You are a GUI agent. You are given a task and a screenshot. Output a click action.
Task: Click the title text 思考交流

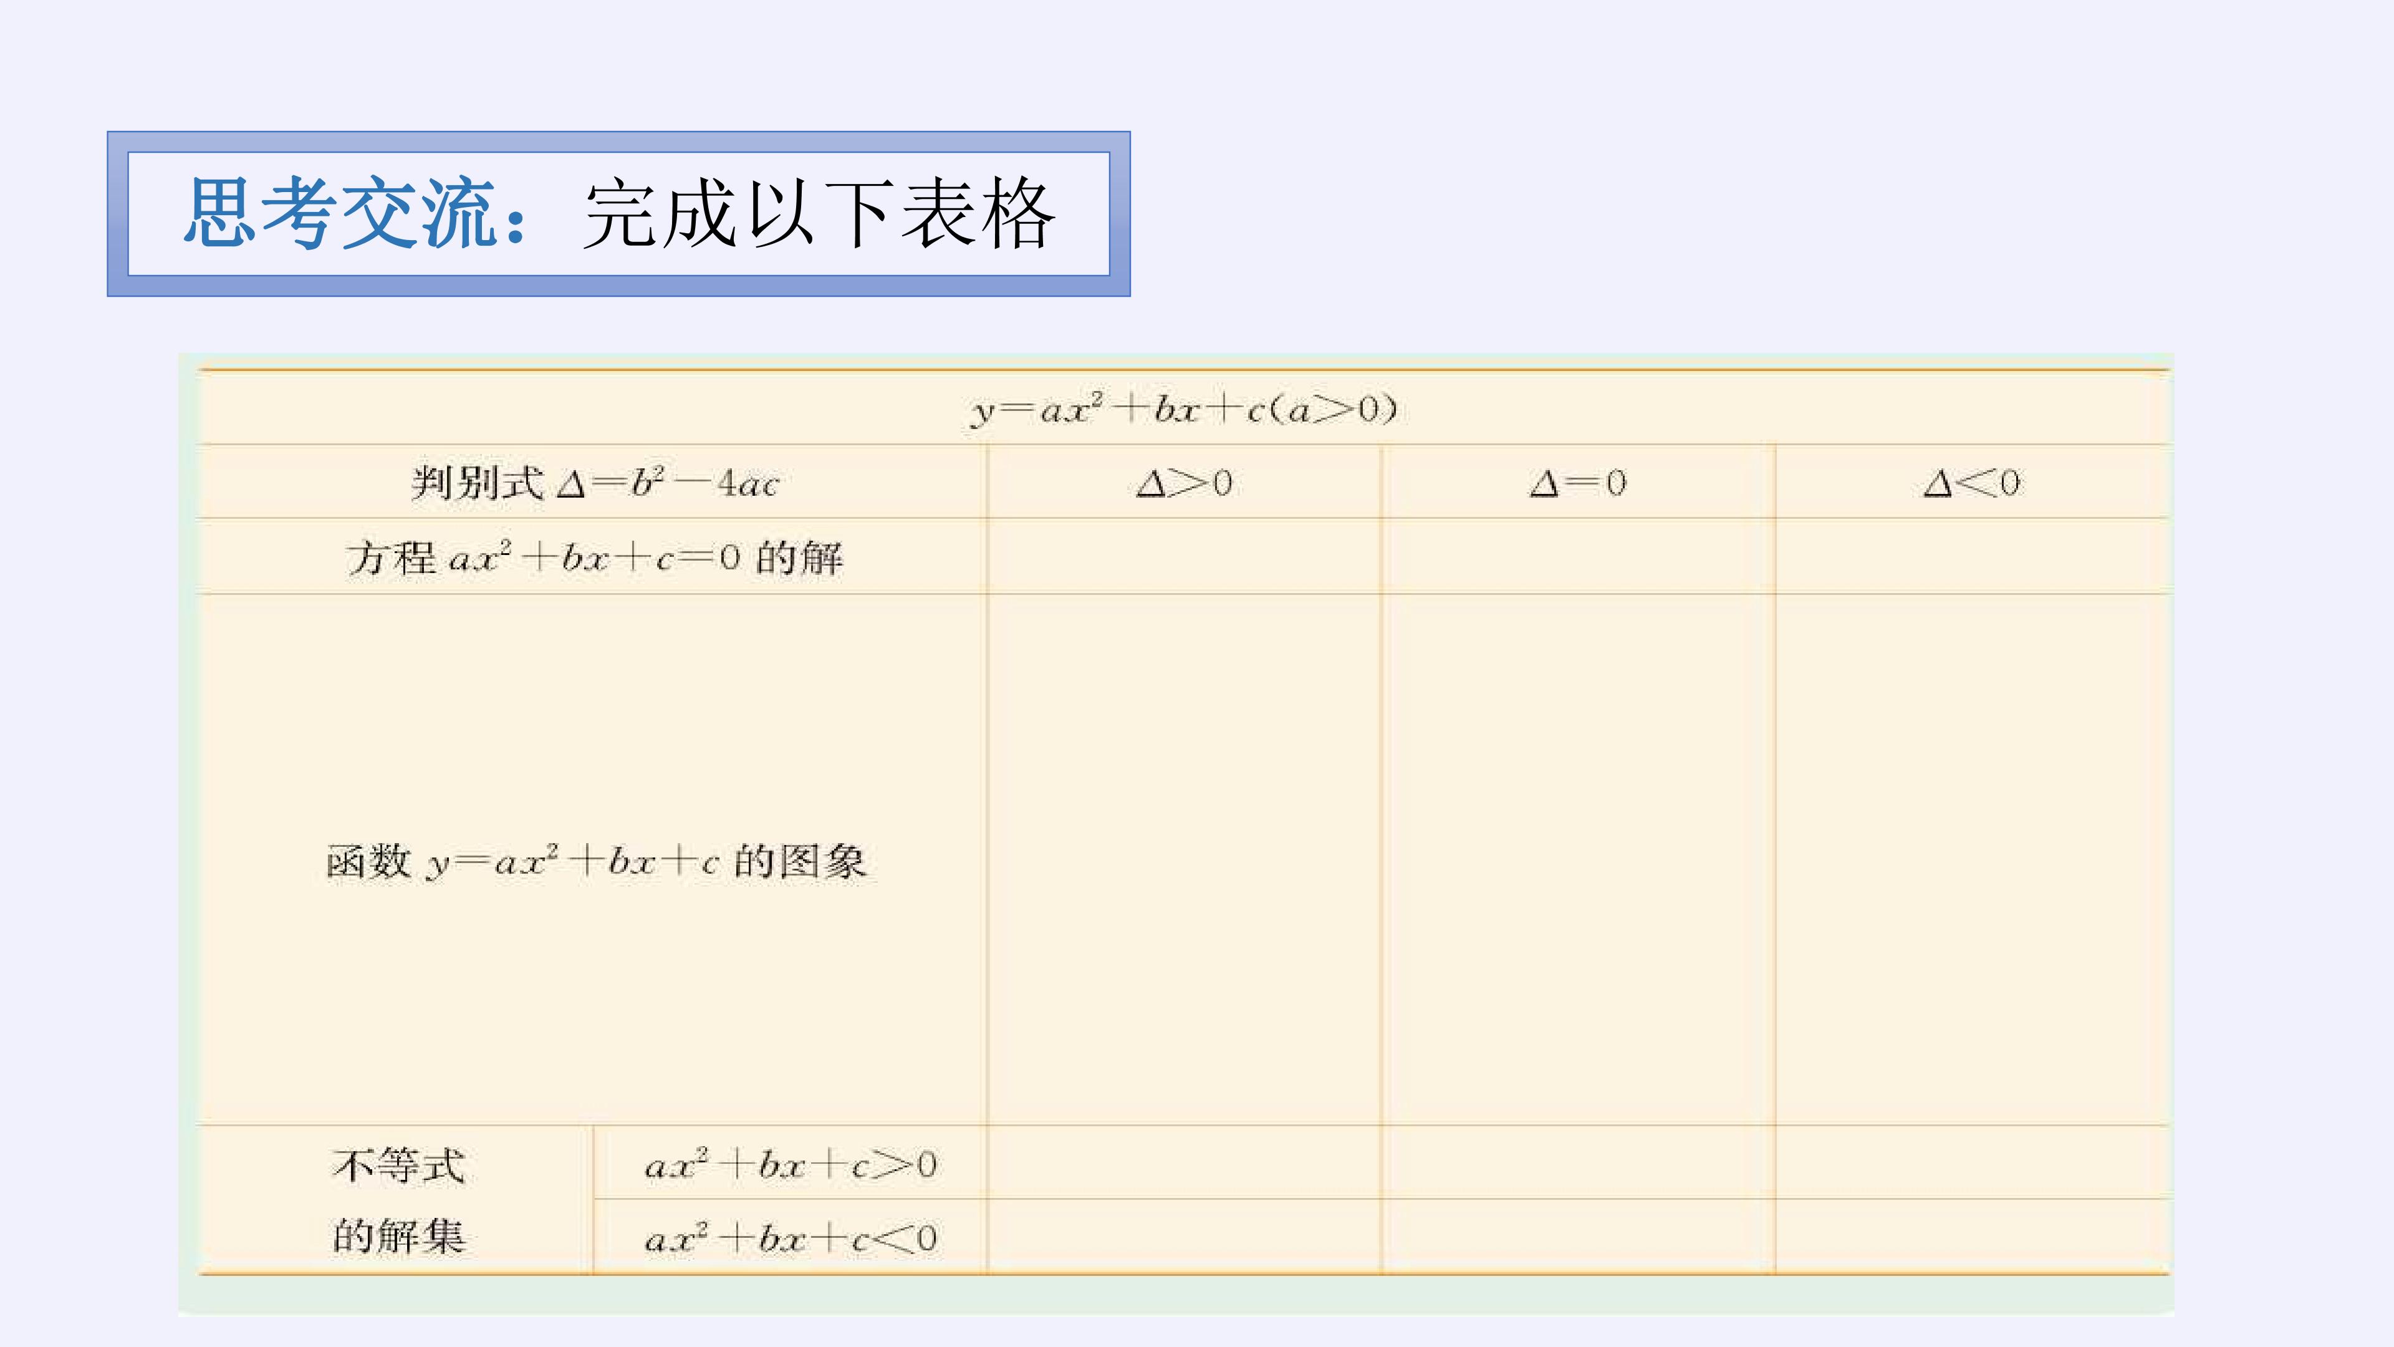339,215
